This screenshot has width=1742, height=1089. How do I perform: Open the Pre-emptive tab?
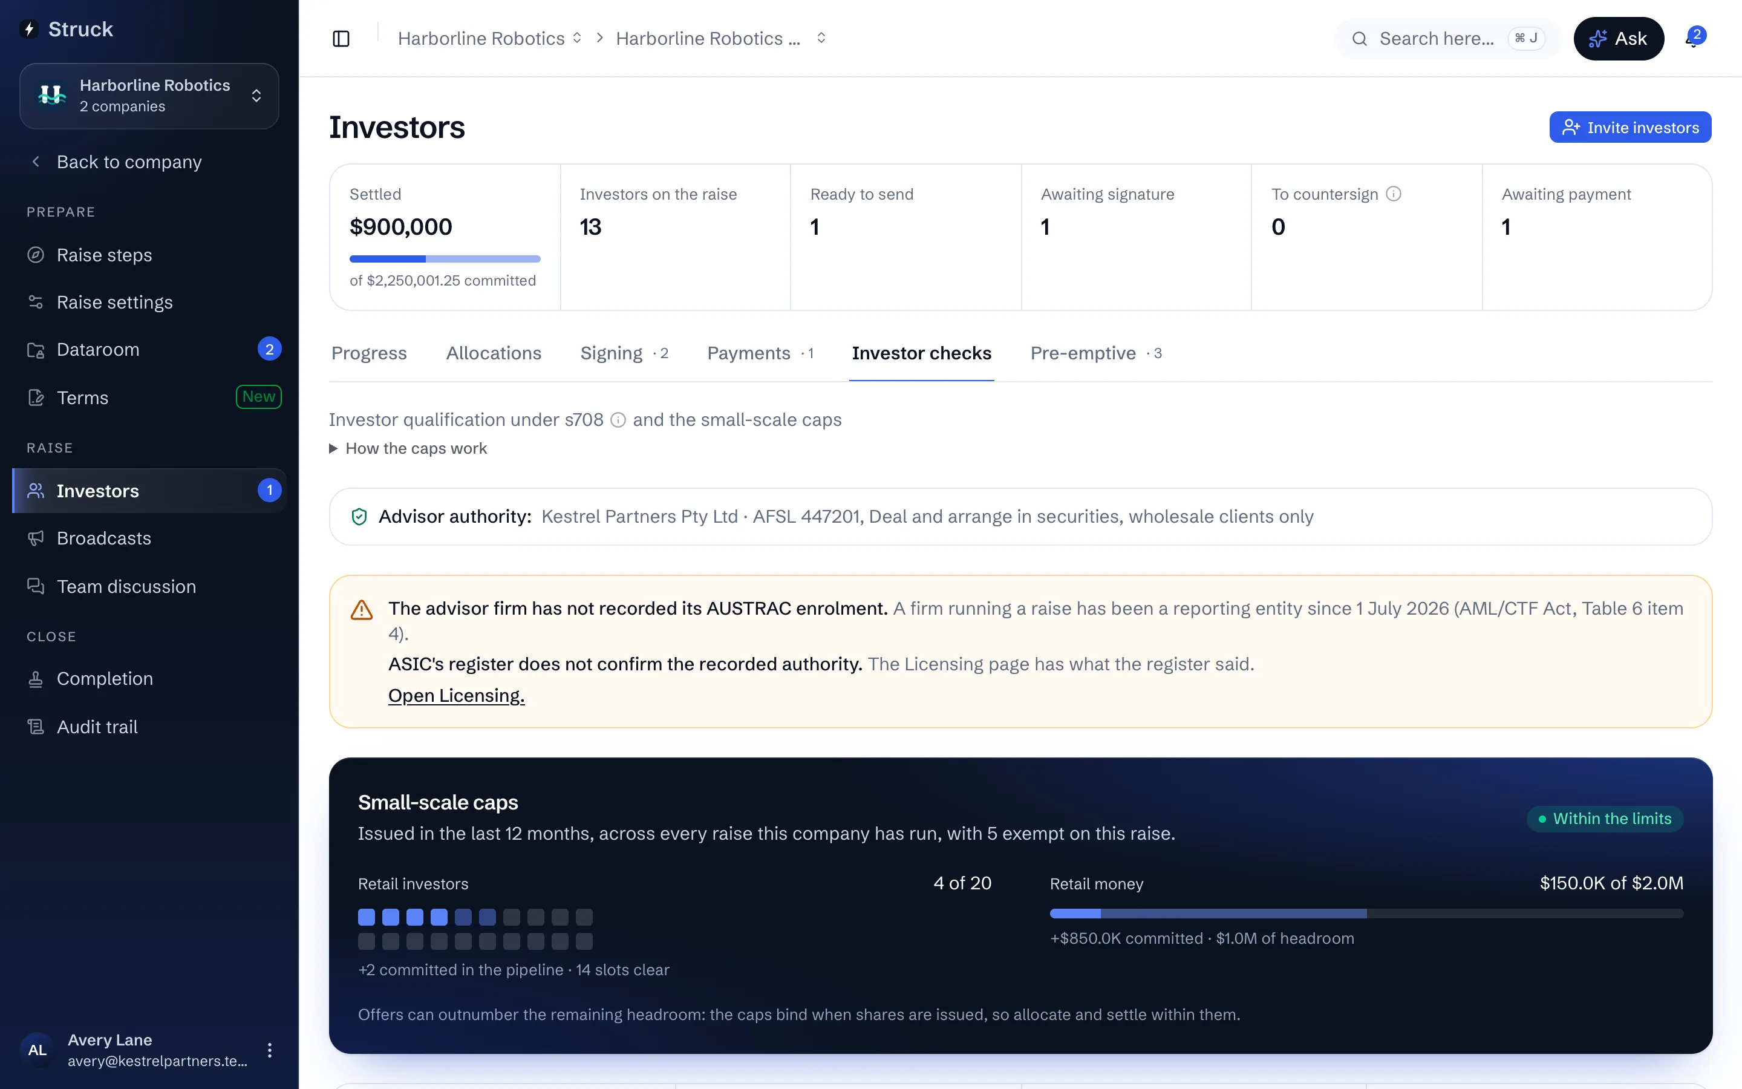click(x=1095, y=353)
